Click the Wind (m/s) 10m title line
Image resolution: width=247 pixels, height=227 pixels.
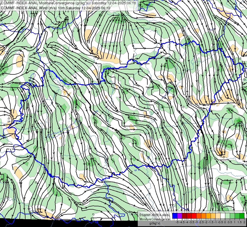[56, 8]
